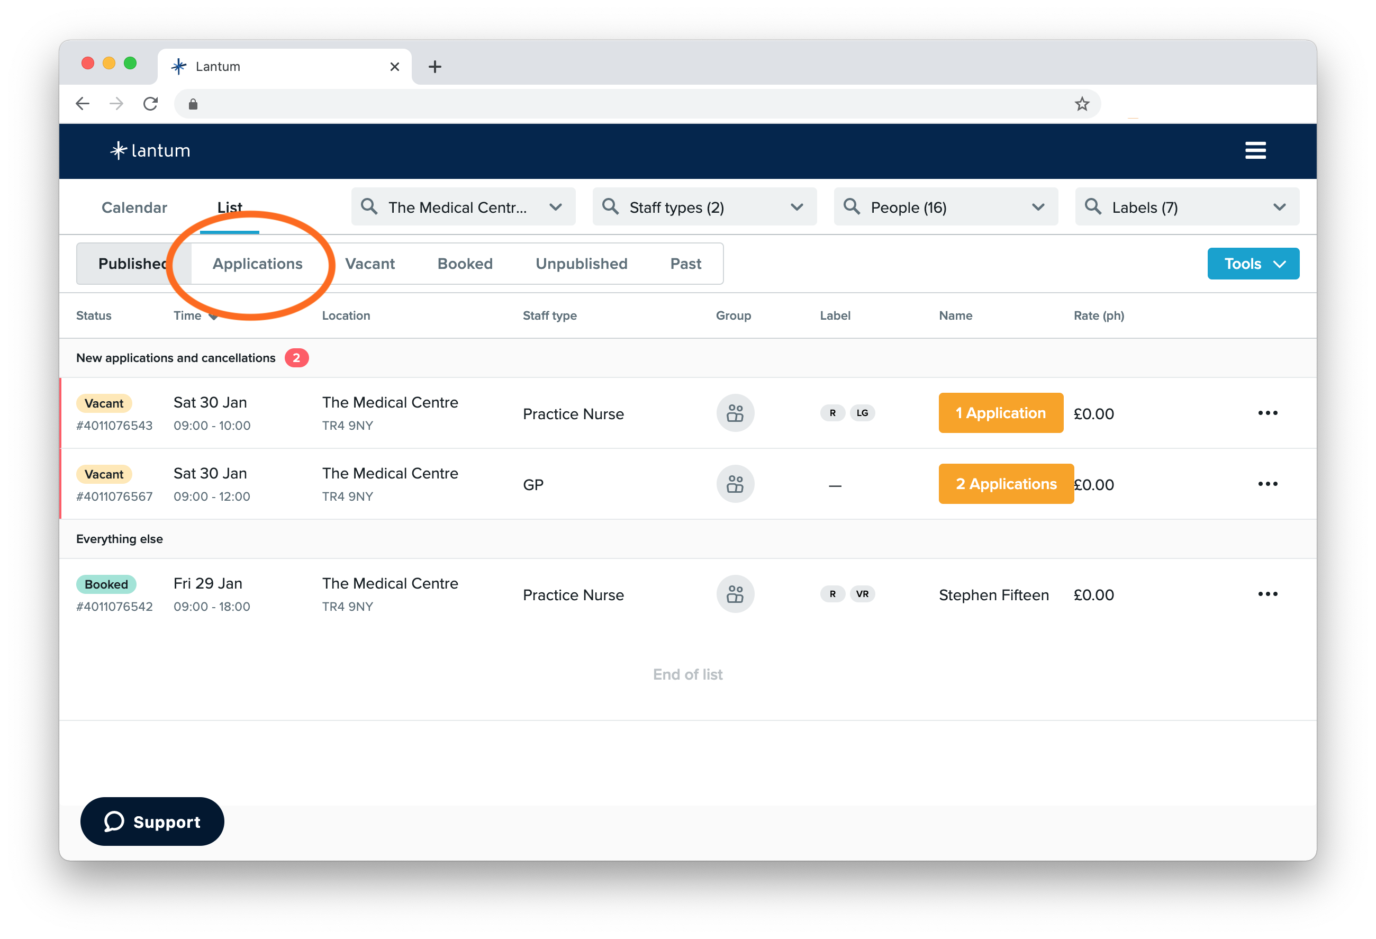Click the Lantum logo
Image resolution: width=1376 pixels, height=939 pixels.
(149, 150)
